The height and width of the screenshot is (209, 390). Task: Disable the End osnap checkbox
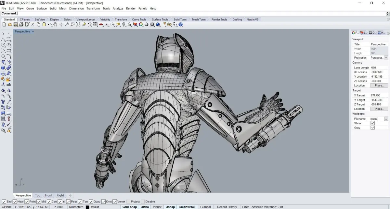(4, 202)
